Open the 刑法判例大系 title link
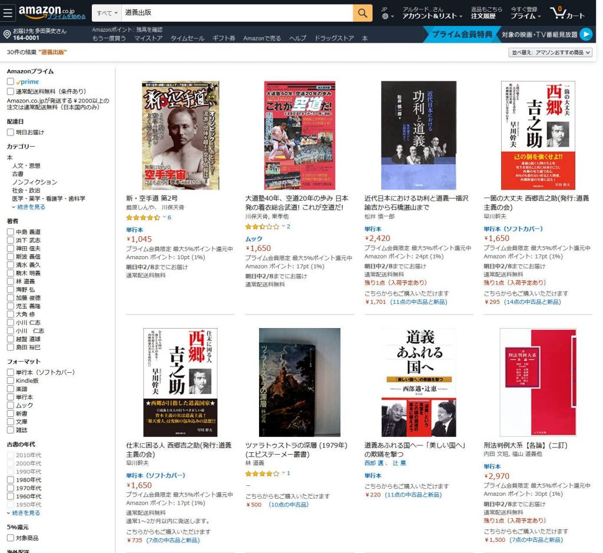Screen dimensions: 603x553 coord(526,445)
